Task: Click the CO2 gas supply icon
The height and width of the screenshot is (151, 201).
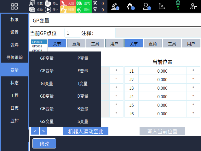Action: click(x=79, y=3)
